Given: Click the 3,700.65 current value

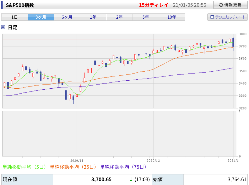Looking at the screenshot, I should pyautogui.click(x=101, y=180).
